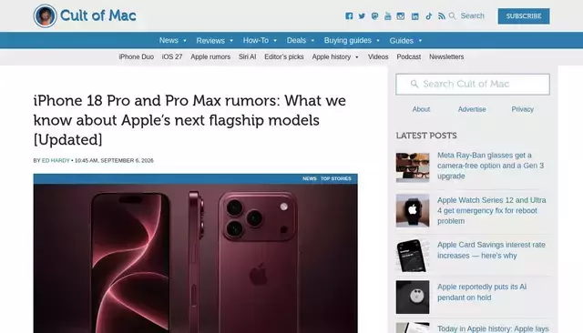This screenshot has width=583, height=333.
Task: Expand the News menu arrow
Action: point(185,40)
